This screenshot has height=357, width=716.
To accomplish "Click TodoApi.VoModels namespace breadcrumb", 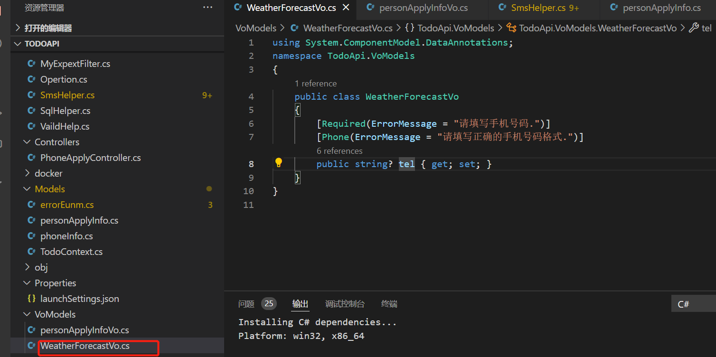I will click(456, 28).
